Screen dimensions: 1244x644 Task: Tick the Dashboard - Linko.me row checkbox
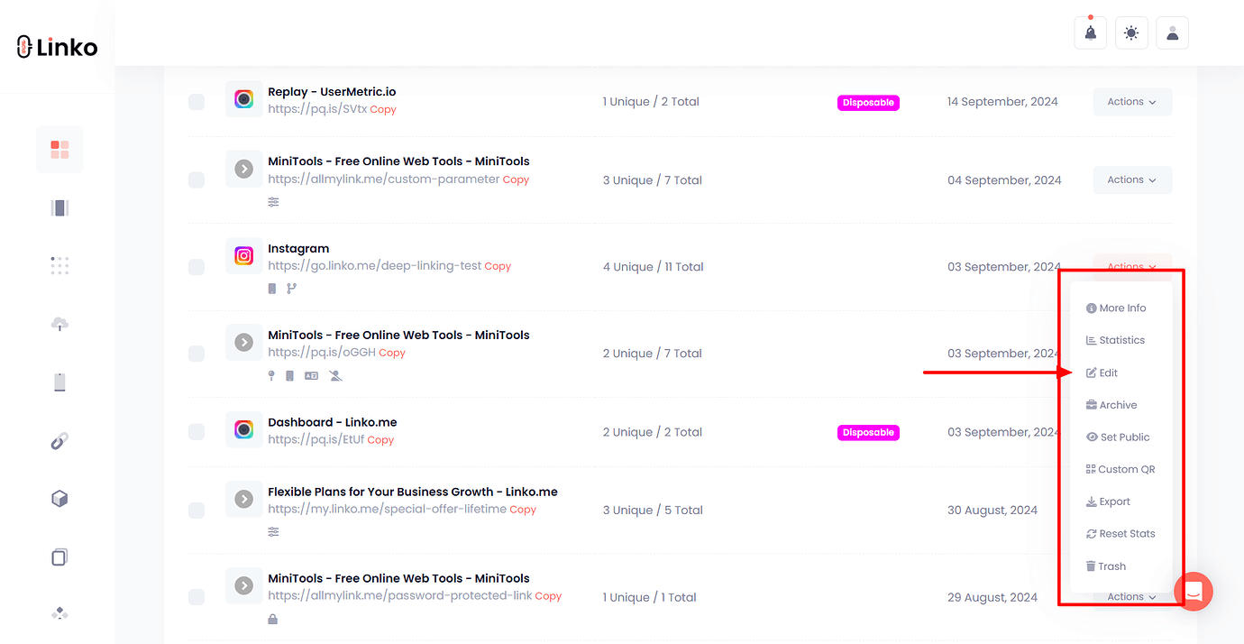[x=197, y=432]
